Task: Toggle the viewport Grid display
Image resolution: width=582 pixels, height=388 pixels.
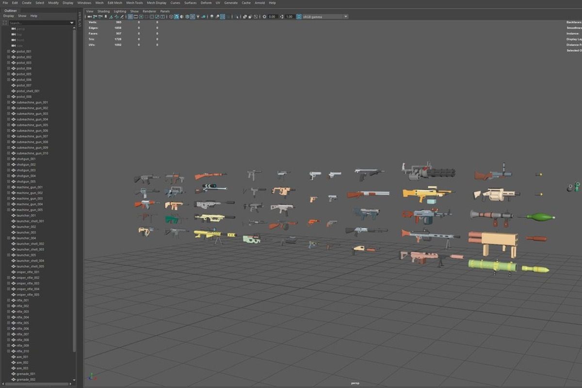Action: click(130, 16)
